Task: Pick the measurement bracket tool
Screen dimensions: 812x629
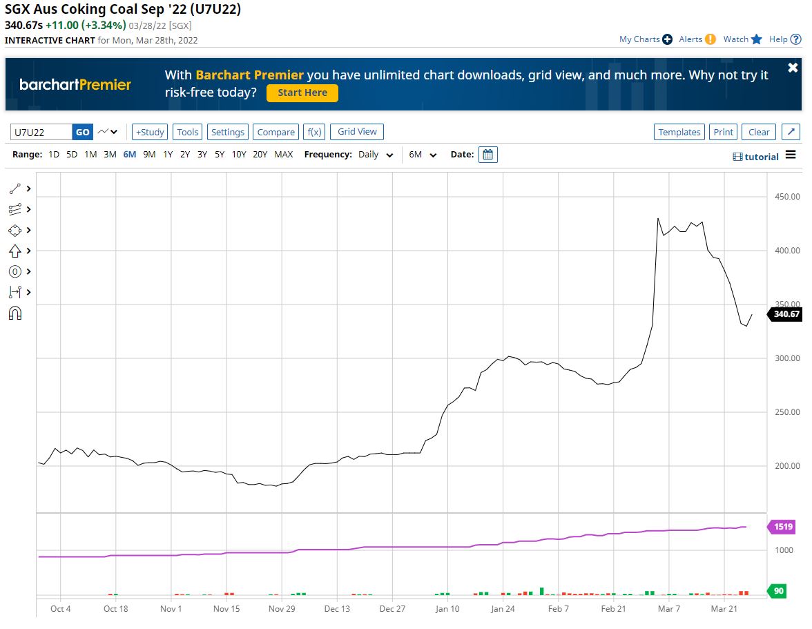Action: click(x=15, y=292)
